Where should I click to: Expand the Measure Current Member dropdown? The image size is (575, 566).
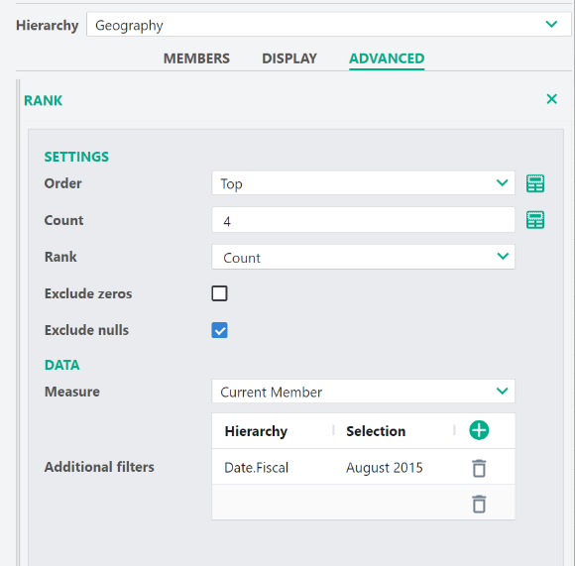point(363,392)
